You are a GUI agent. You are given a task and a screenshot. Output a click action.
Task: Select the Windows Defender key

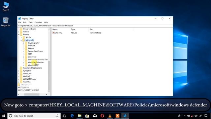tap(36, 62)
